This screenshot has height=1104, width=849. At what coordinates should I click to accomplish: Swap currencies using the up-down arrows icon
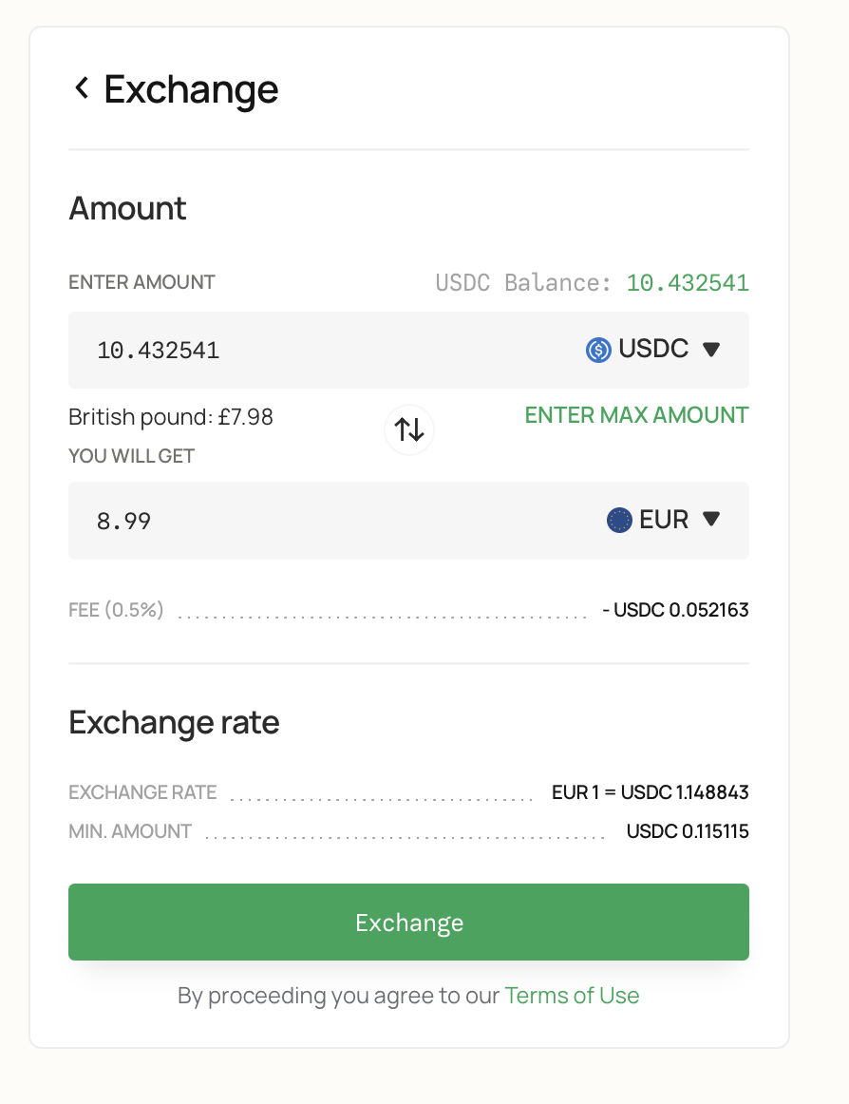409,429
